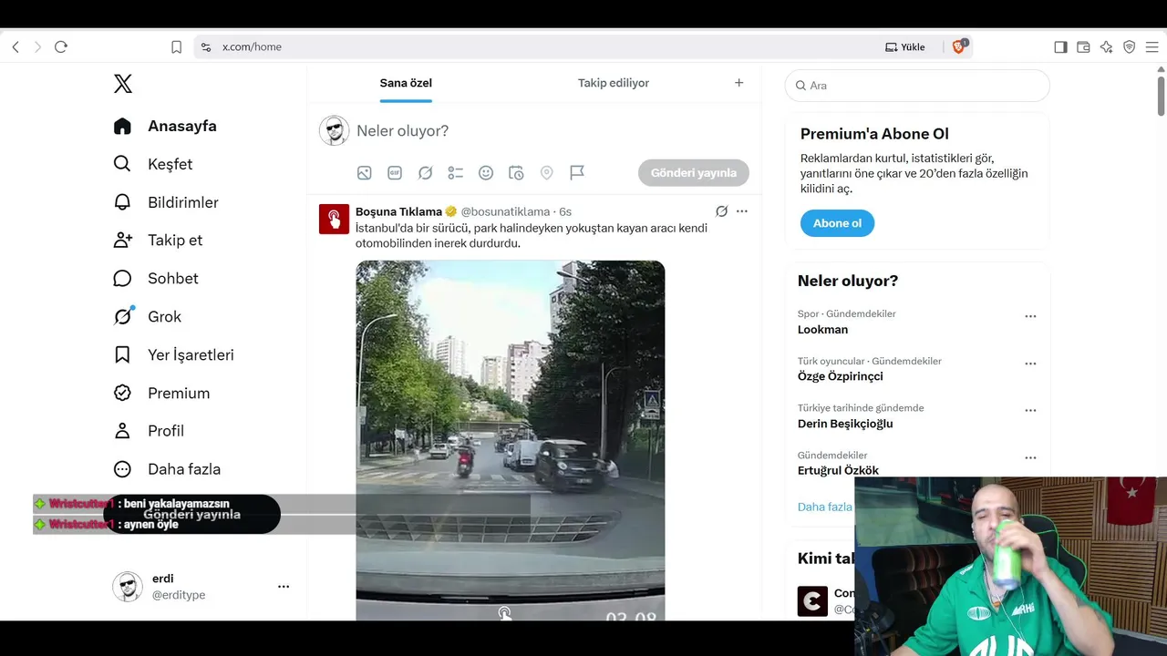Schedule the post with the calendar icon
This screenshot has height=656, width=1167.
coord(516,173)
